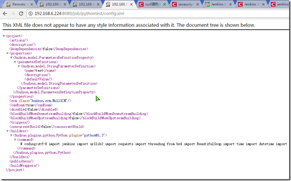
Task: Click the actions tag line
Action: (19, 40)
